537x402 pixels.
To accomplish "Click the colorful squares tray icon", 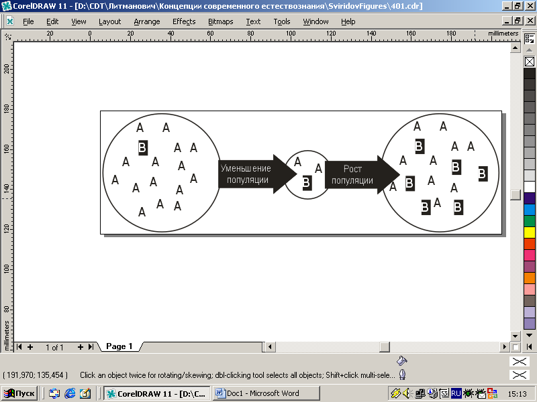I will tap(493, 393).
